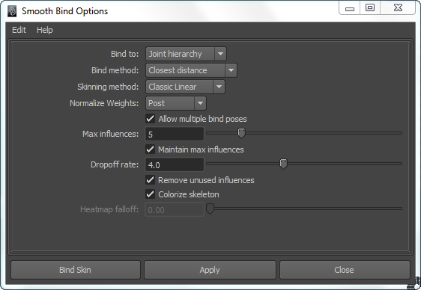Click the Normalize Weights label text
The height and width of the screenshot is (290, 421).
click(x=104, y=103)
